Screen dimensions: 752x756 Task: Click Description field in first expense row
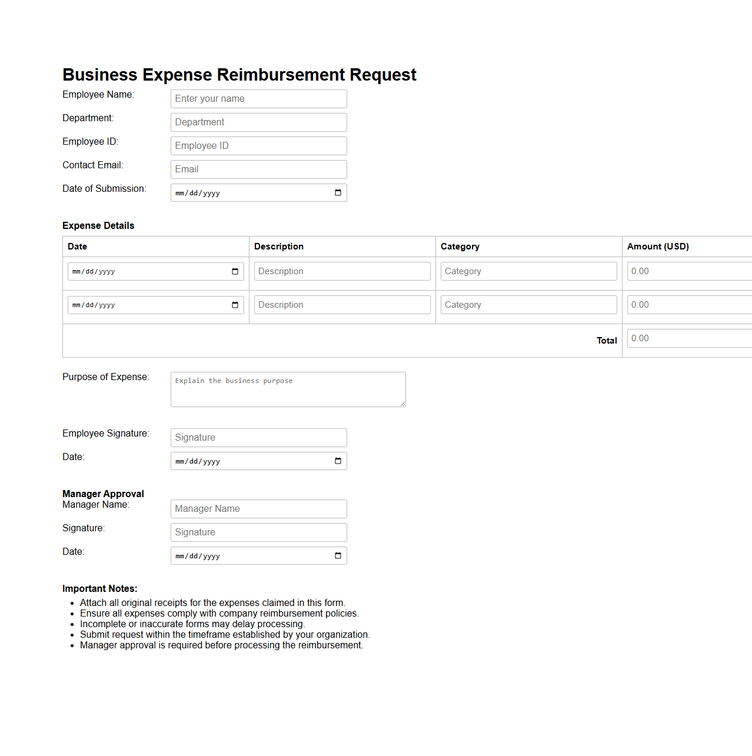tap(342, 271)
